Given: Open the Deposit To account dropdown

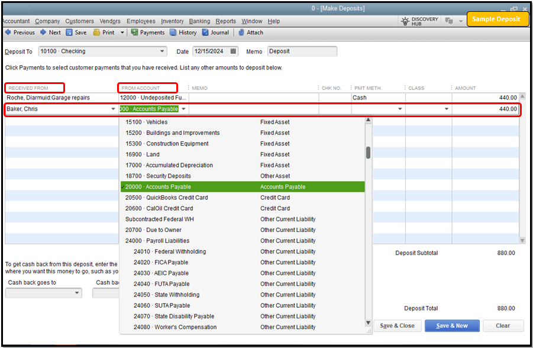Looking at the screenshot, I should tap(162, 51).
